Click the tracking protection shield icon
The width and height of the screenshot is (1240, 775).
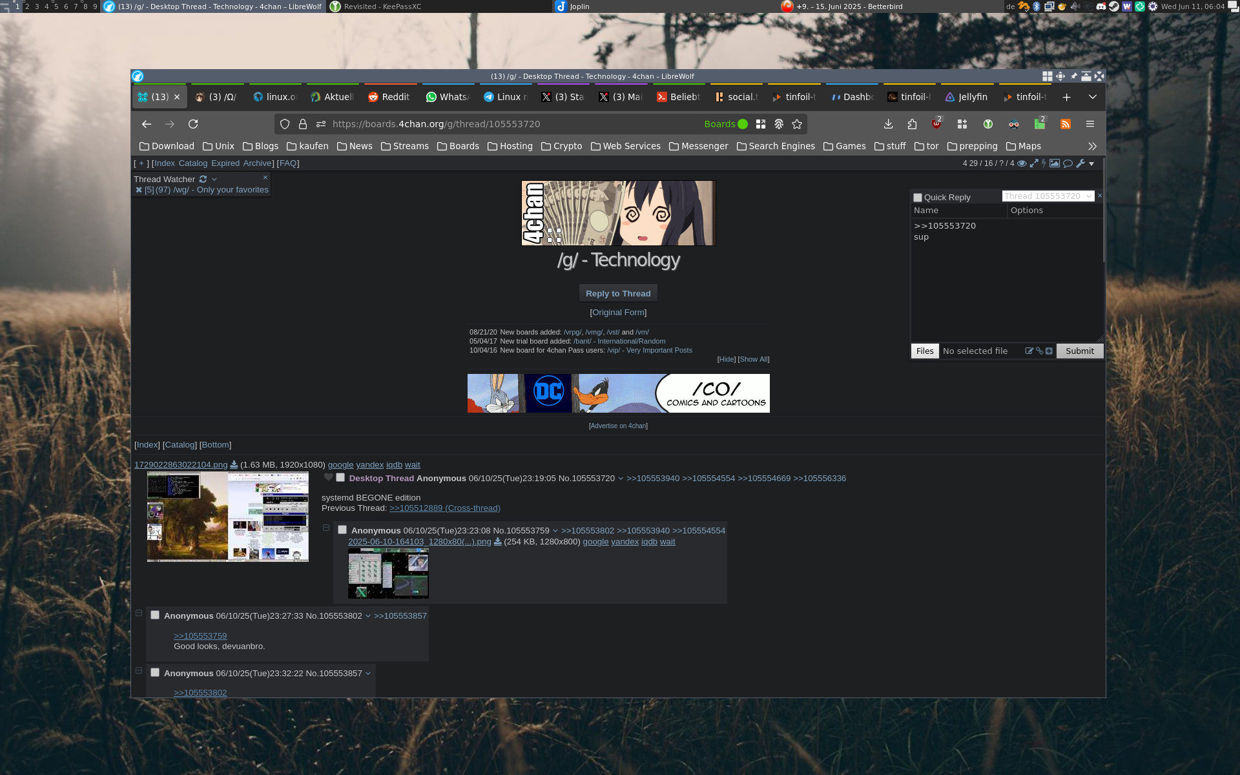pos(285,124)
